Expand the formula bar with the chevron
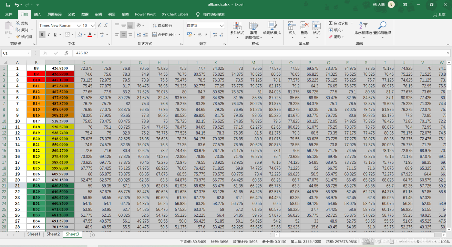 pyautogui.click(x=448, y=53)
